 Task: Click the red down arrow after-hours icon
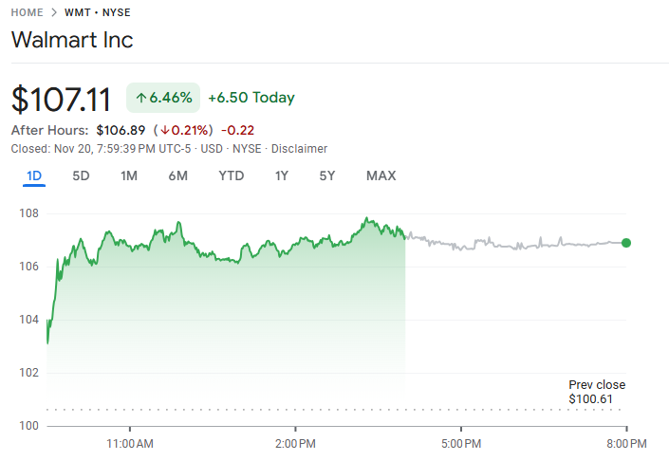coord(164,130)
